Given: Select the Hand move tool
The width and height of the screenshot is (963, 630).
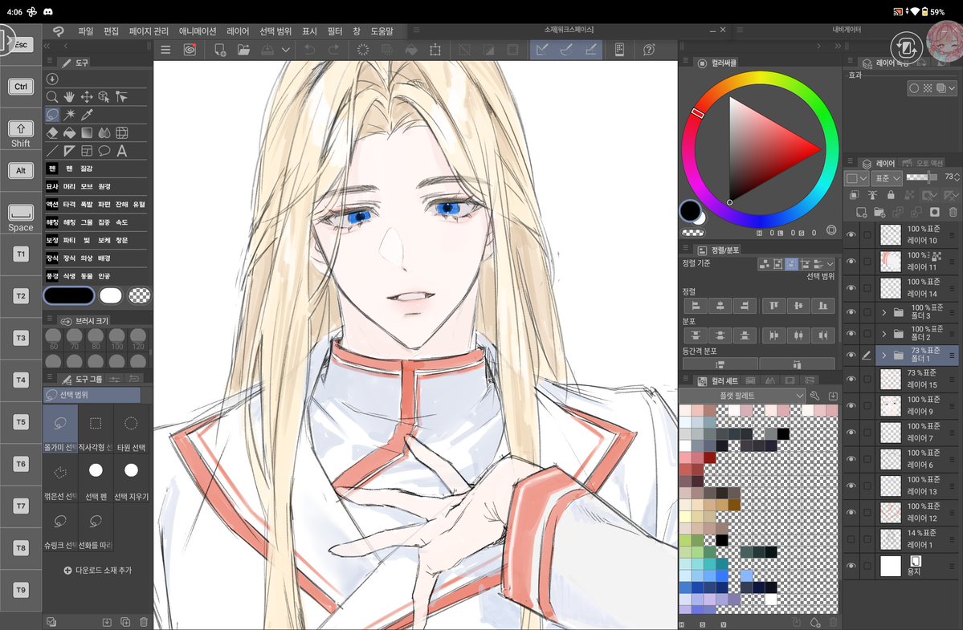Looking at the screenshot, I should (x=69, y=97).
